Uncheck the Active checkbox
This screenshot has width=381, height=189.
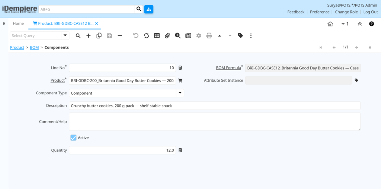[73, 138]
